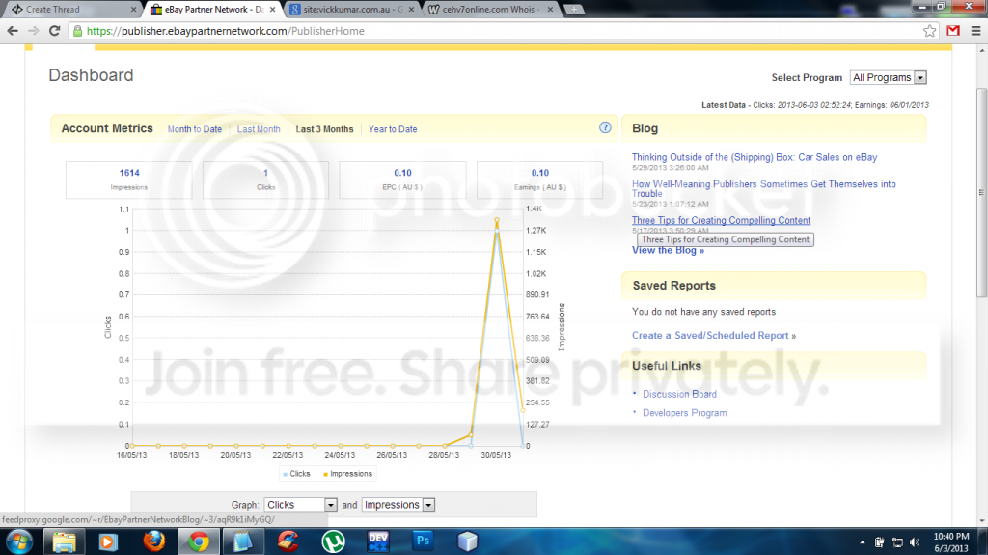The image size is (988, 555).
Task: Click the chart peak data point
Action: click(497, 220)
